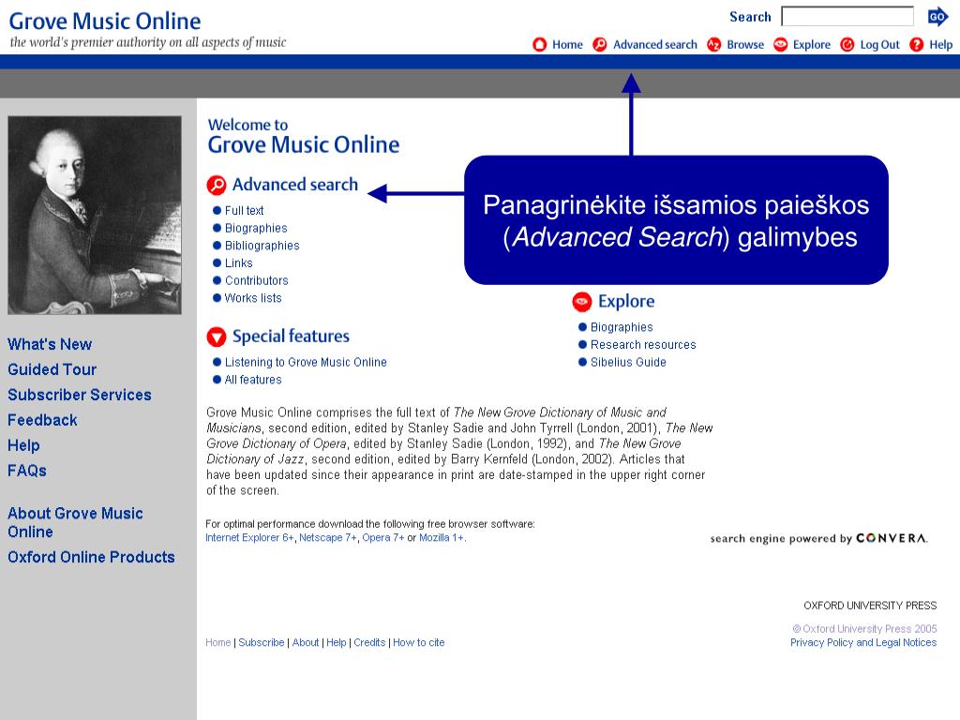The width and height of the screenshot is (960, 720).
Task: Open Subscriber Services in the sidebar
Action: coord(80,395)
